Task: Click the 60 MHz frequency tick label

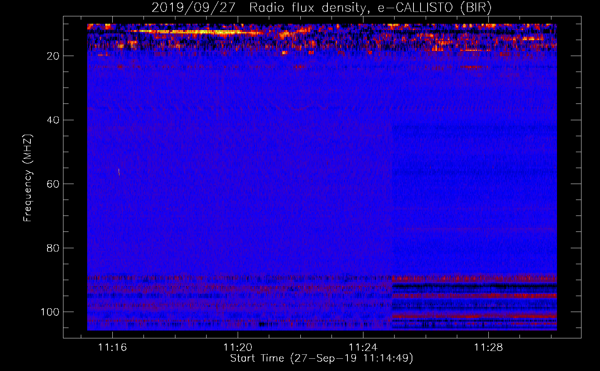Action: [53, 184]
